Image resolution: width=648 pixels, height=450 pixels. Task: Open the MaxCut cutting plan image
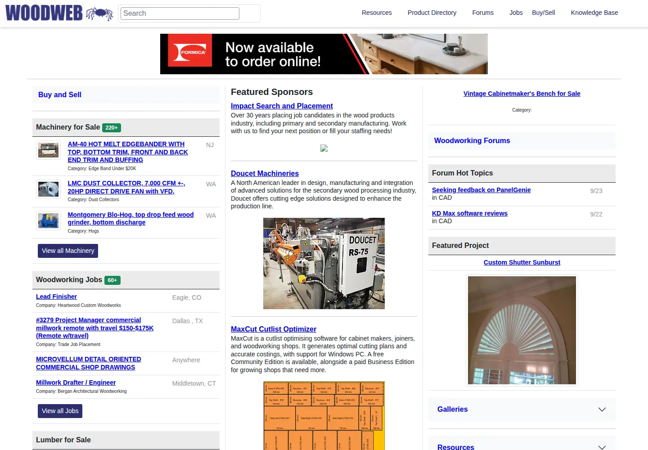(324, 416)
